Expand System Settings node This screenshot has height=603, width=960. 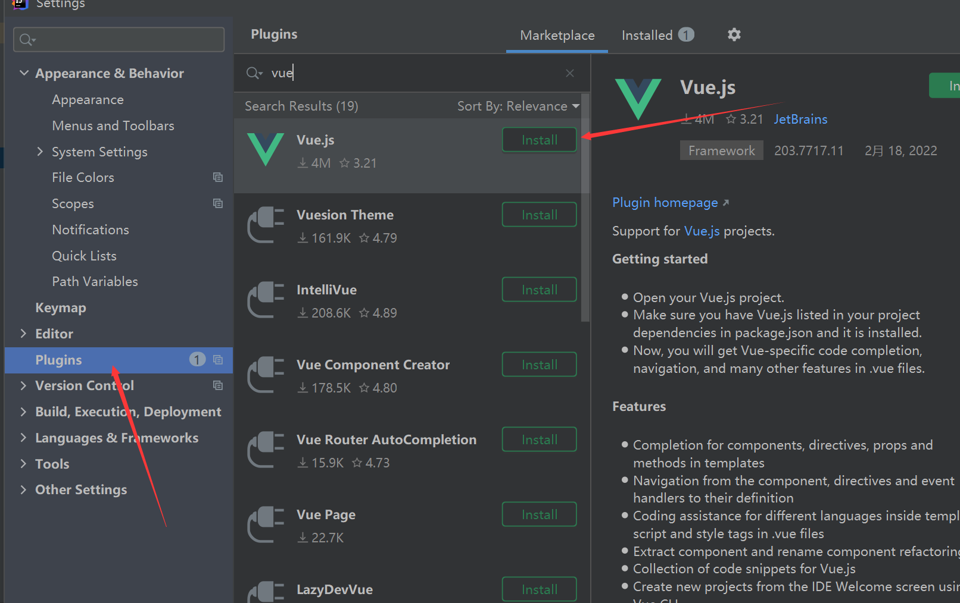coord(40,152)
